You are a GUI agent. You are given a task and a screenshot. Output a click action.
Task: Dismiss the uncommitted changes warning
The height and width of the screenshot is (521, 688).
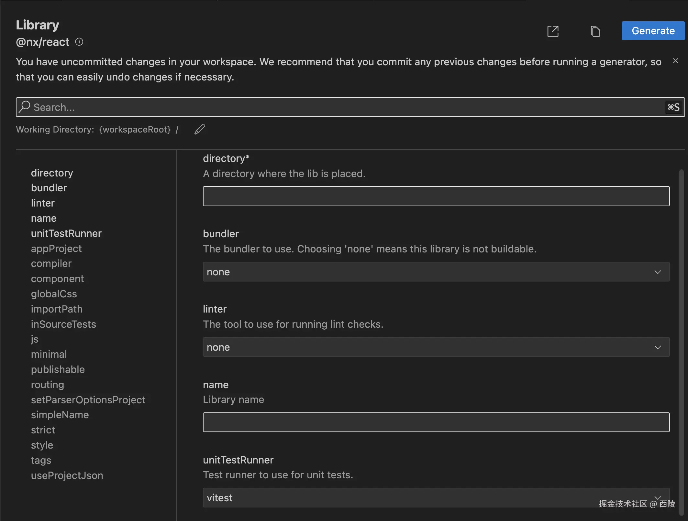pos(675,61)
